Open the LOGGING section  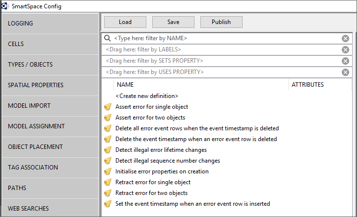50,24
